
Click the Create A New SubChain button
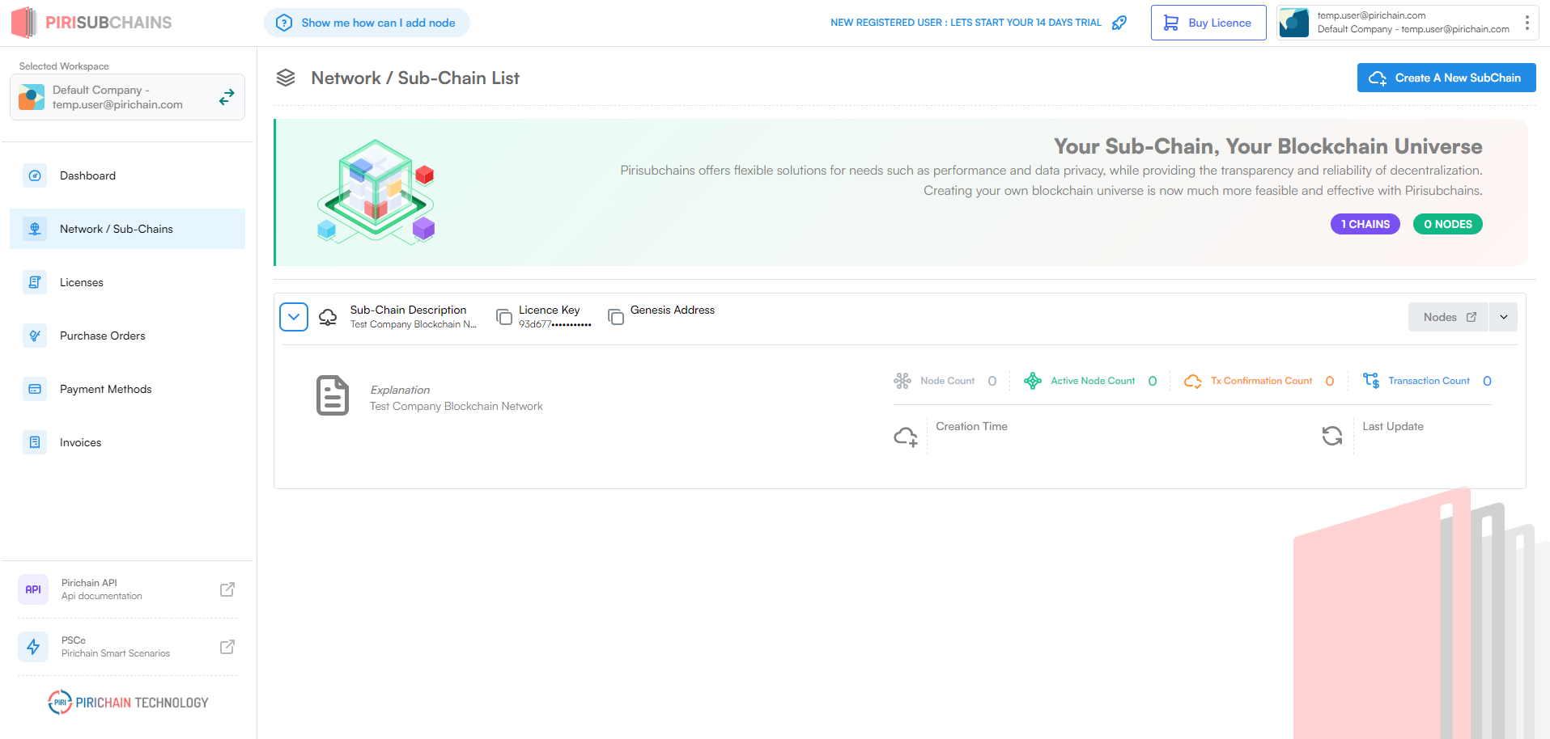click(1446, 78)
